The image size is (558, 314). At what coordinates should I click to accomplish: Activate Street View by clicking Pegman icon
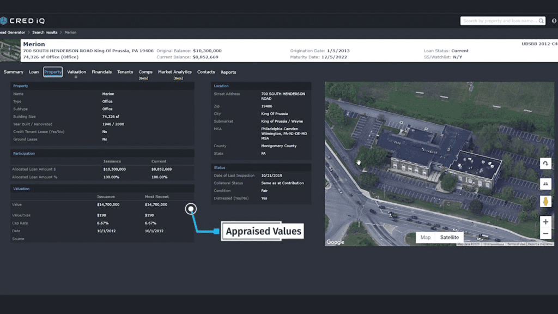[x=546, y=201]
